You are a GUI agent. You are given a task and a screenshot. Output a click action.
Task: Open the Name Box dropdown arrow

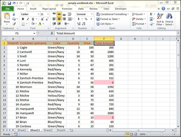(x=34, y=33)
